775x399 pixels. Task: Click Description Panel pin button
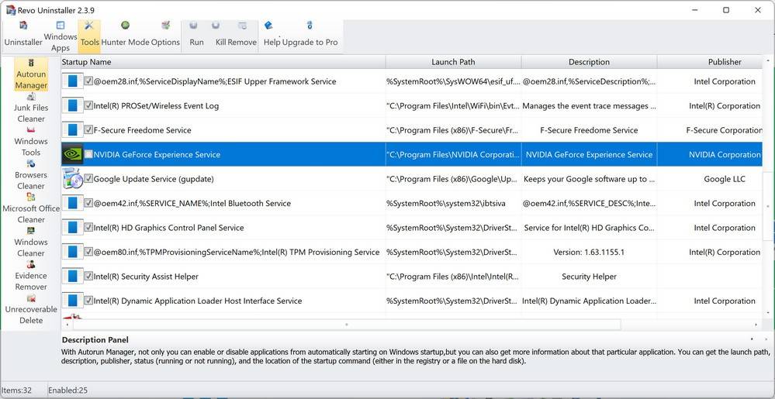coord(752,339)
